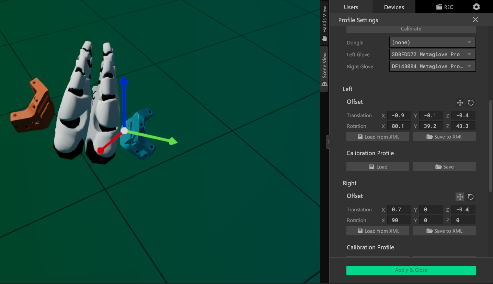Image resolution: width=493 pixels, height=284 pixels.
Task: Click Apply & Close button
Action: click(x=411, y=270)
